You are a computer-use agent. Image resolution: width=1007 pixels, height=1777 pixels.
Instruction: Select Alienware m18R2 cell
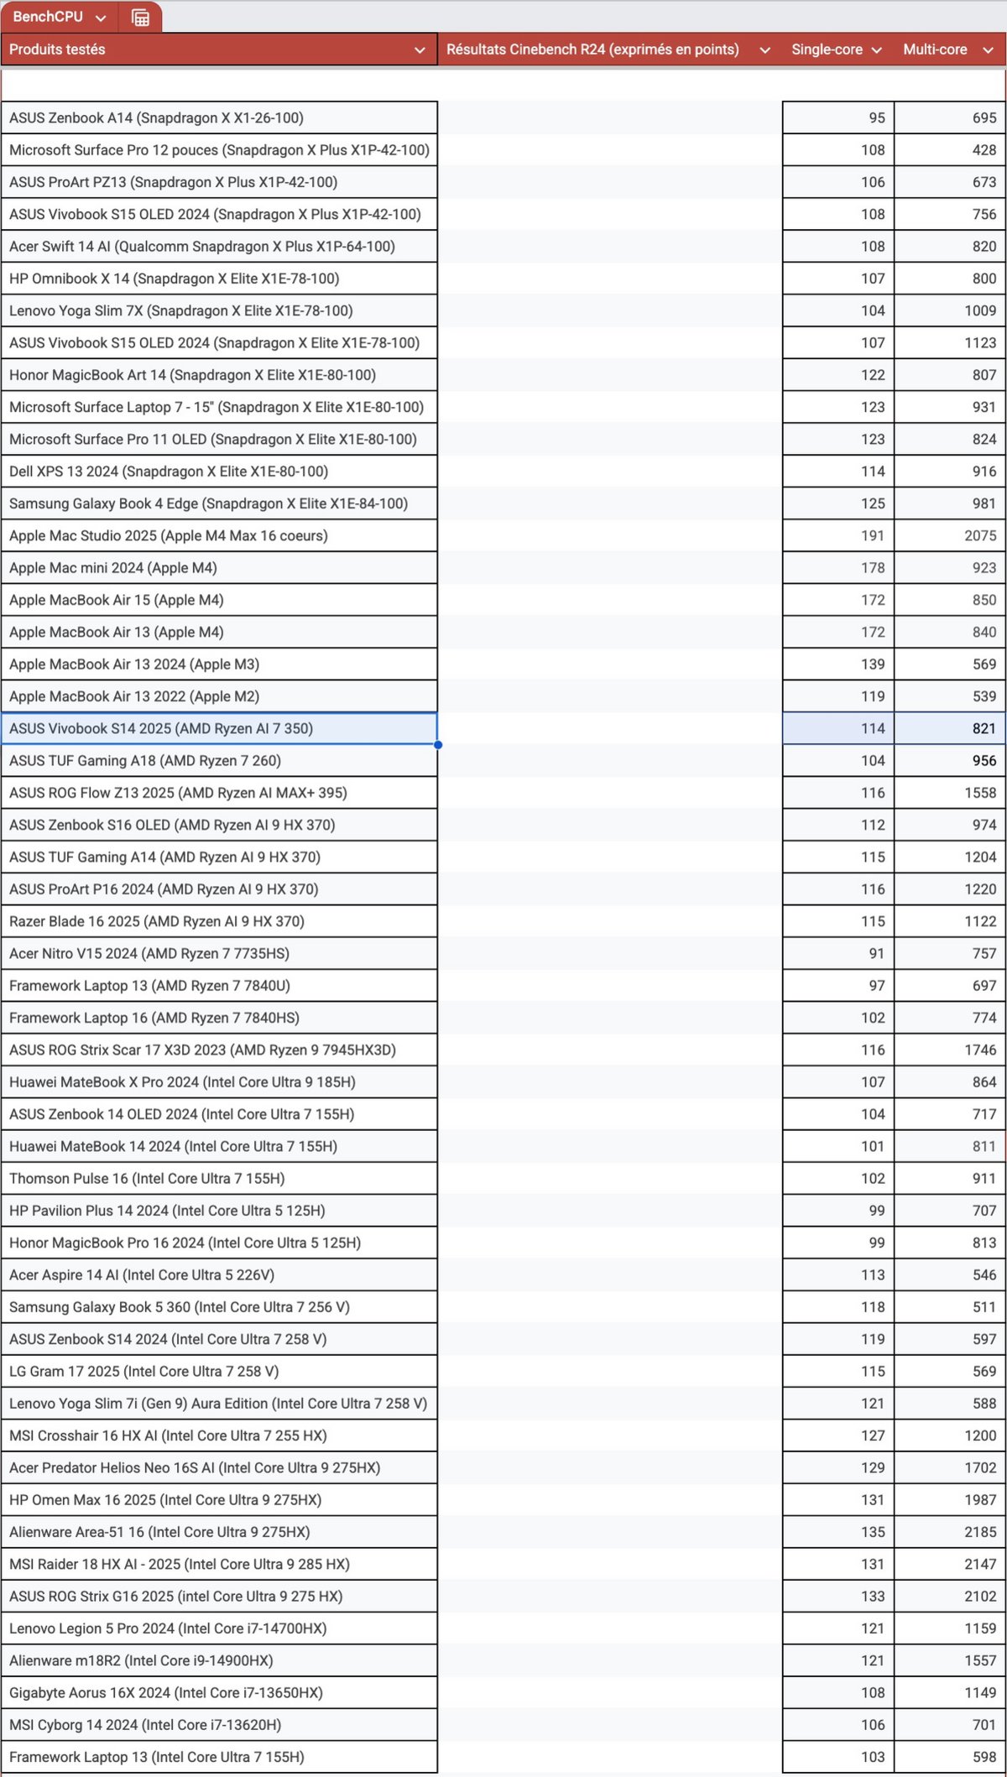tap(219, 1661)
